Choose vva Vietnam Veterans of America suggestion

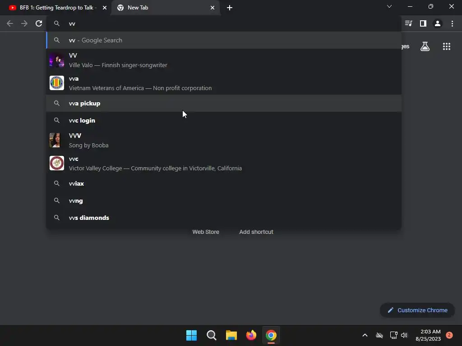click(x=224, y=83)
